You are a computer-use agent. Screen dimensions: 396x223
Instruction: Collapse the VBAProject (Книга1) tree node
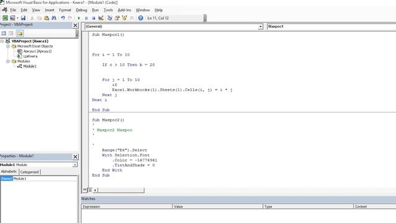[x=2, y=41]
